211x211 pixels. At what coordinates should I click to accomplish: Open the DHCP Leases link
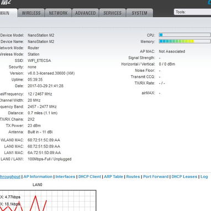184,177
